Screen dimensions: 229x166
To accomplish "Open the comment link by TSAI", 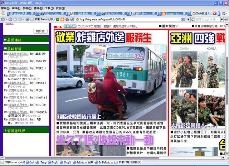I will [18, 61].
